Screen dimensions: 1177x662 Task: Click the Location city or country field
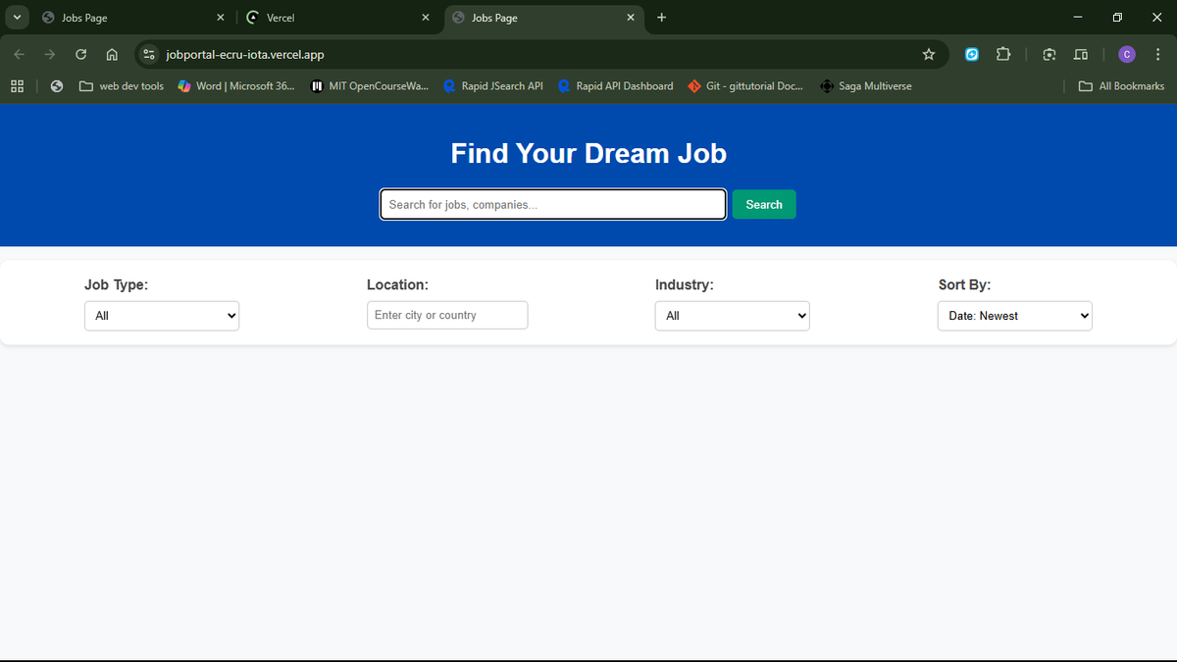(x=447, y=315)
